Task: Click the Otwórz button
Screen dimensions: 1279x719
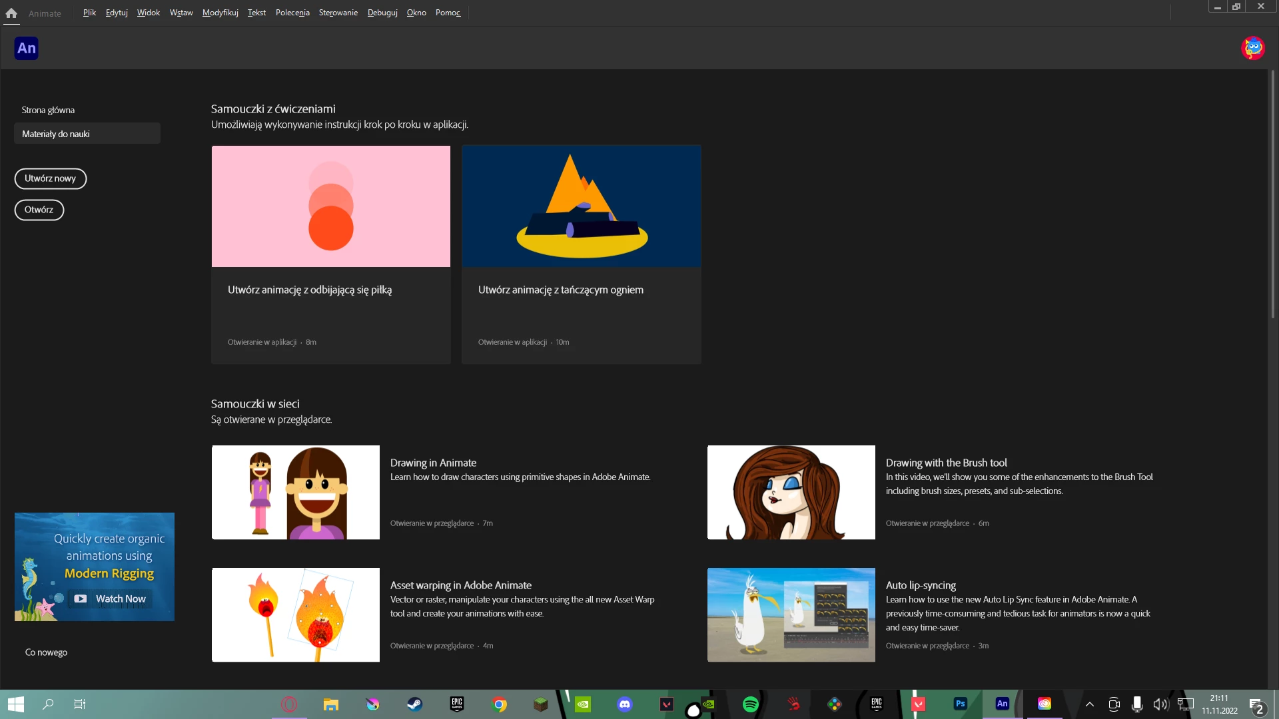Action: point(39,210)
